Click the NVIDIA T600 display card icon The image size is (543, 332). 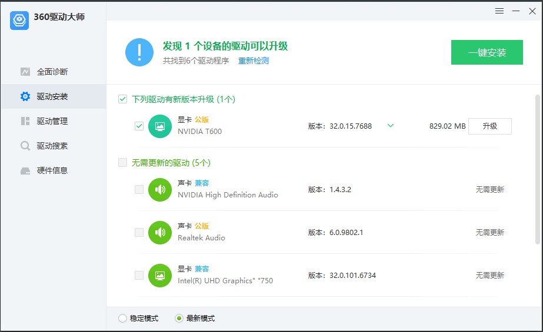(x=159, y=126)
